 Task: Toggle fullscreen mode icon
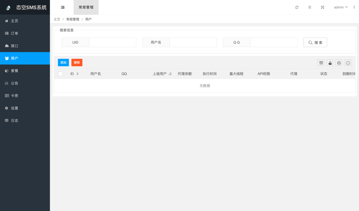point(323,7)
